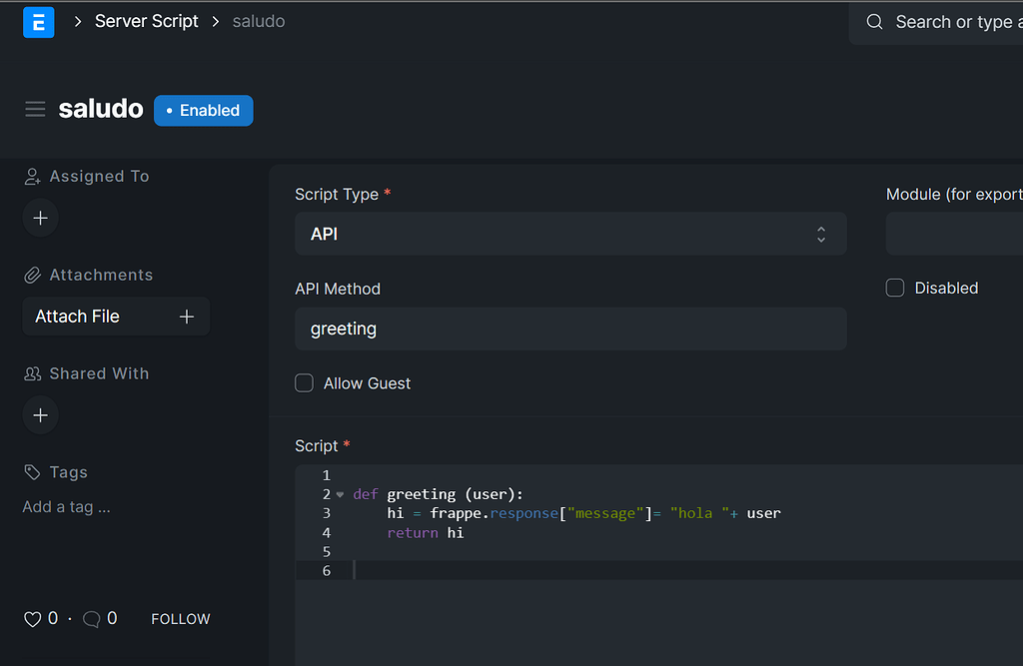
Task: Enable the Allow Guest checkbox
Action: [304, 382]
